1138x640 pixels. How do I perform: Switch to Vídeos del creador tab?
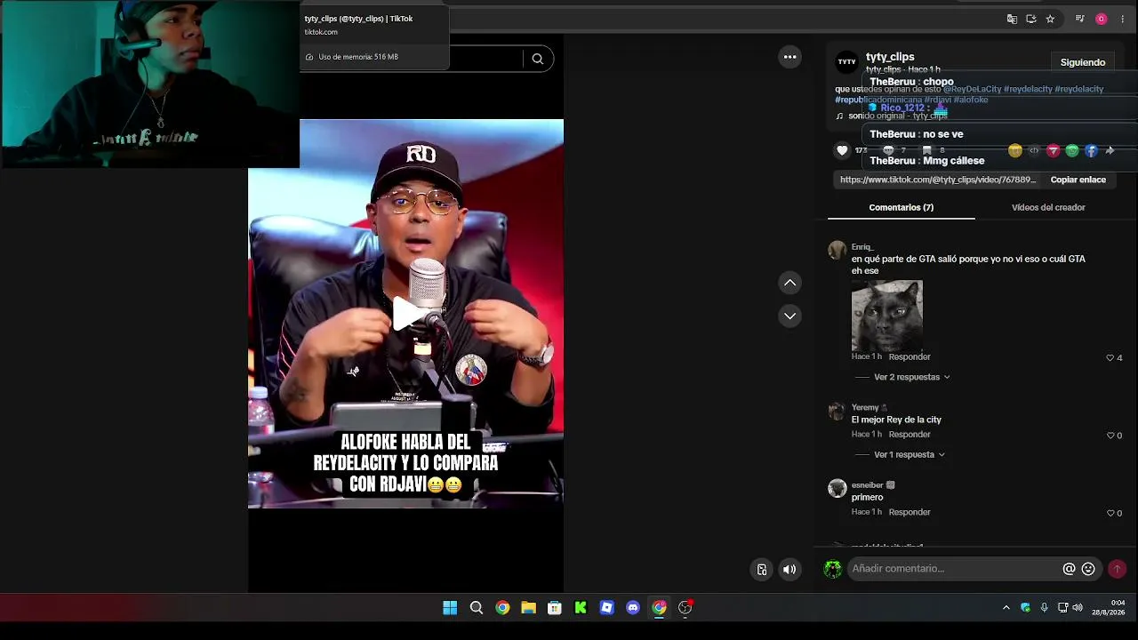pyautogui.click(x=1048, y=207)
